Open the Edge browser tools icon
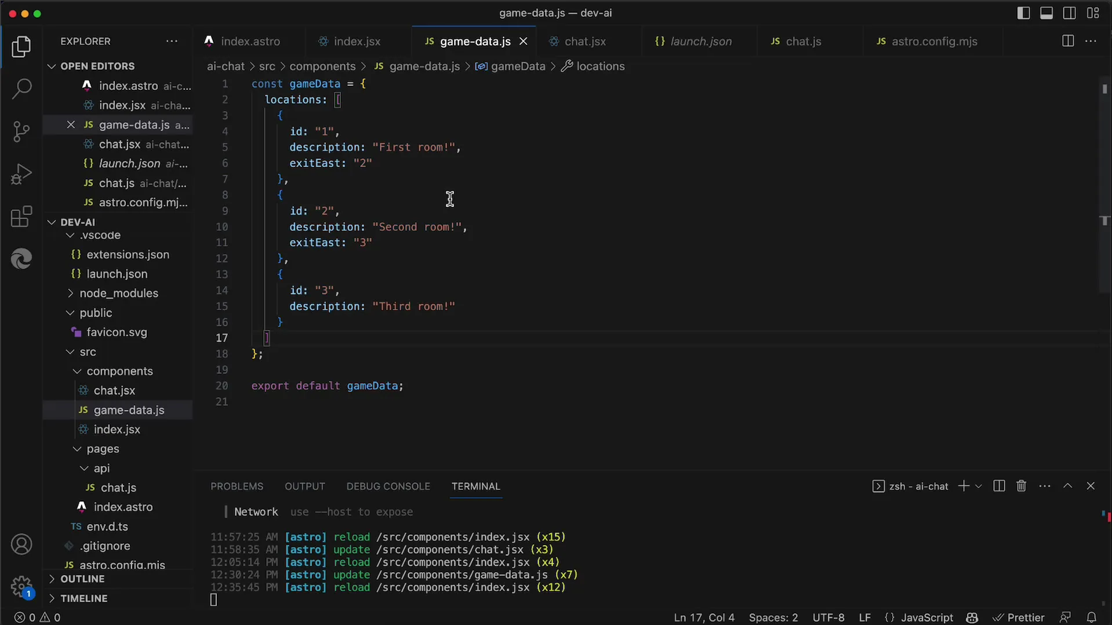The width and height of the screenshot is (1112, 625). tap(21, 259)
